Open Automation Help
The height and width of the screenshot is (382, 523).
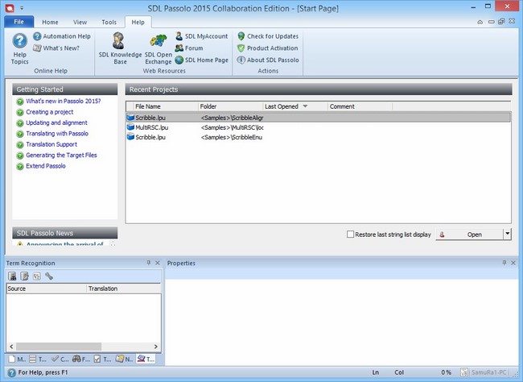(62, 36)
